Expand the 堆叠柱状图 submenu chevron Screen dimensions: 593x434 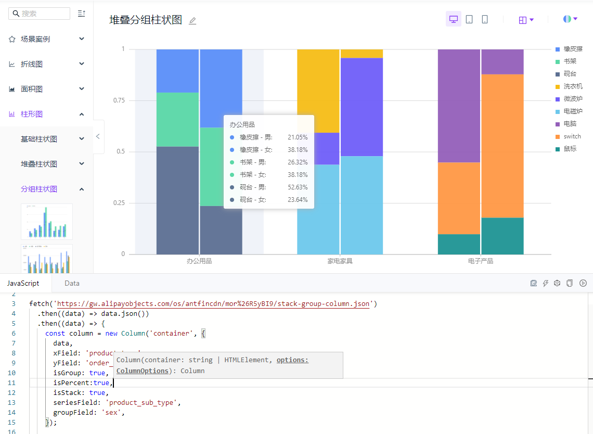[x=81, y=163]
